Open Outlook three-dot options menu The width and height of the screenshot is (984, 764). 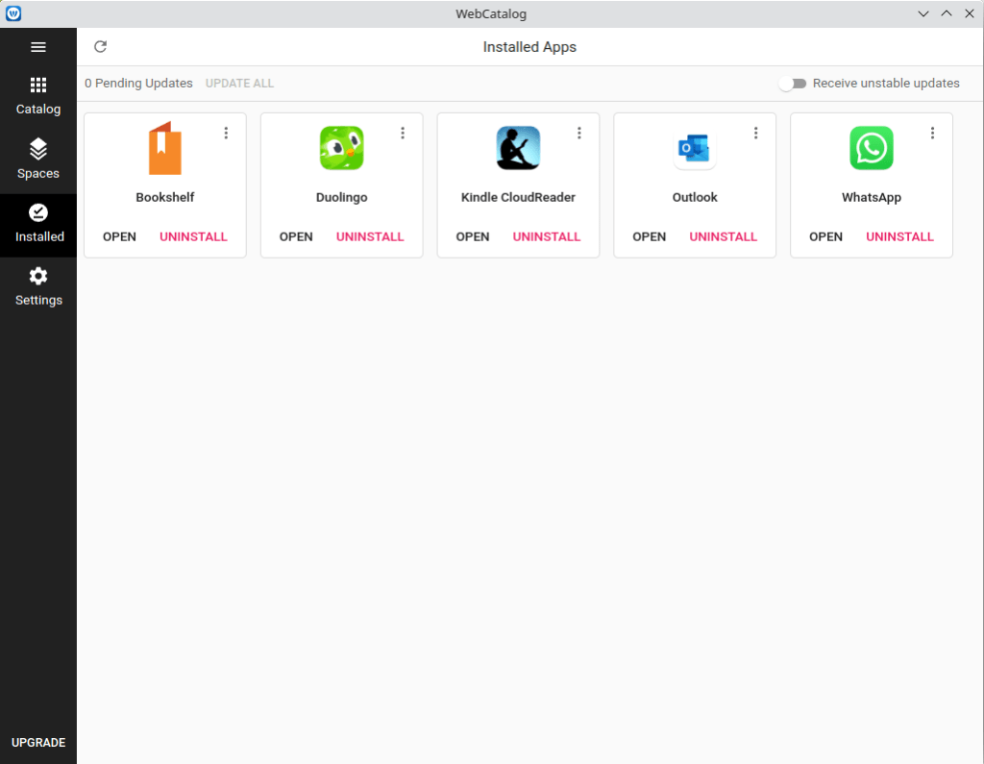(x=755, y=134)
